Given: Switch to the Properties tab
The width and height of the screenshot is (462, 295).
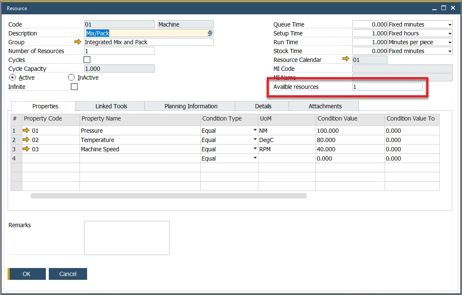Looking at the screenshot, I should (x=43, y=106).
